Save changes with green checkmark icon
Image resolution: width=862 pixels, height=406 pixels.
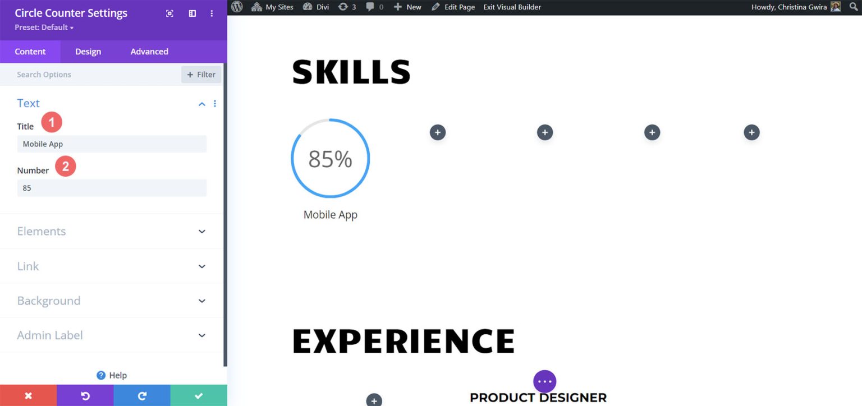(x=199, y=395)
